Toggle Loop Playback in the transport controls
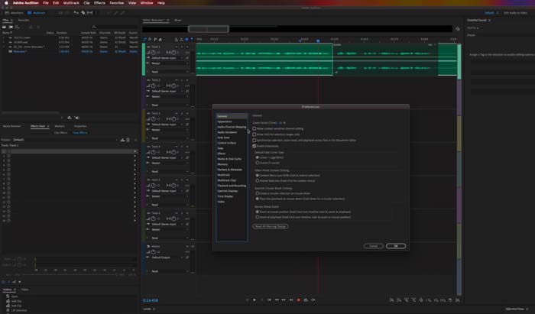Viewport: 535px width, 314px height. [x=306, y=300]
